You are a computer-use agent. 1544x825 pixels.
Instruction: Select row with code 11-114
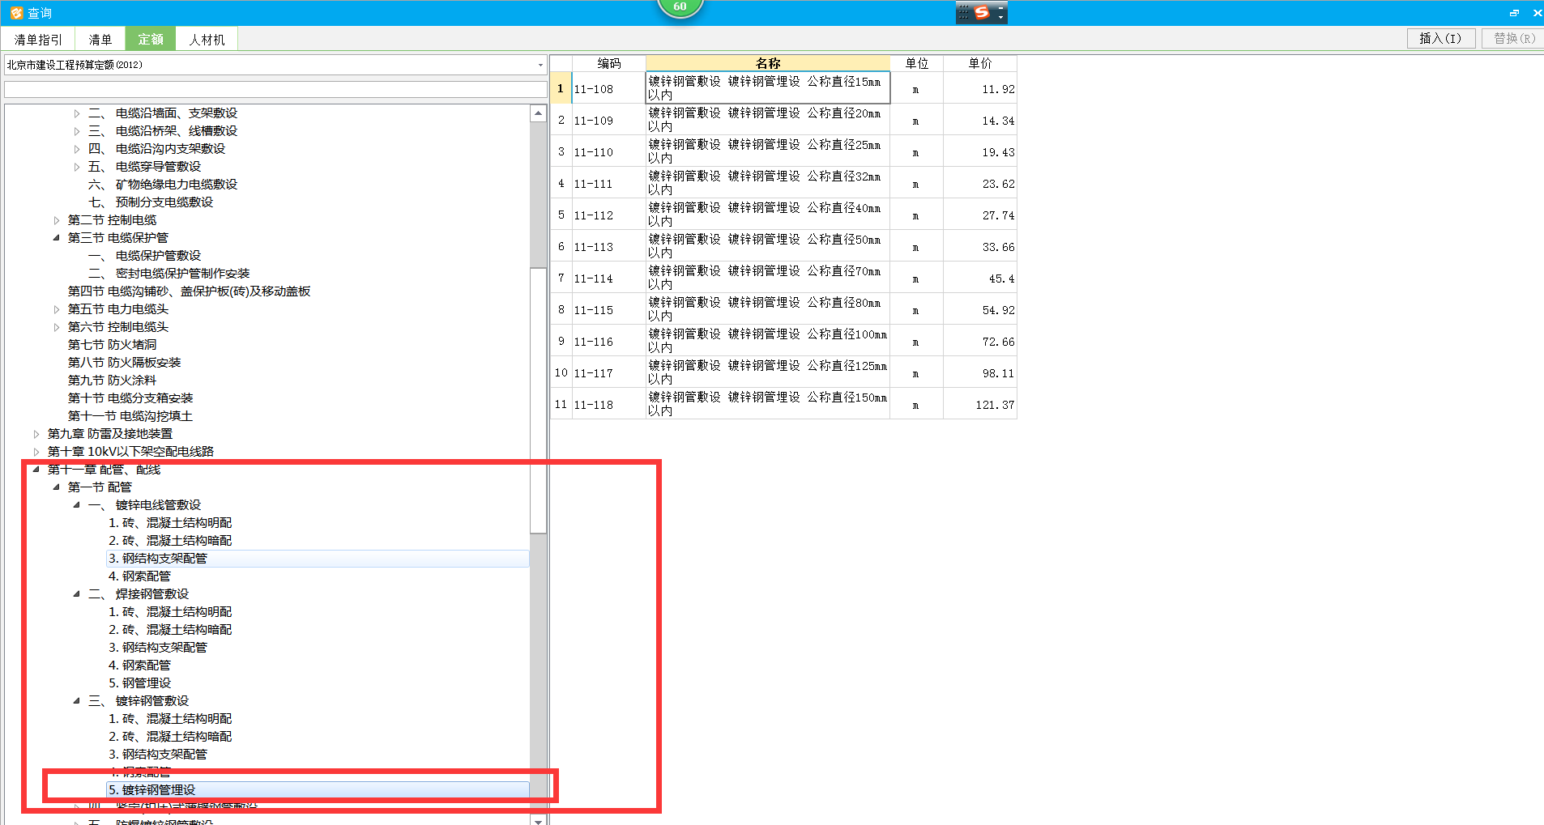coord(783,278)
